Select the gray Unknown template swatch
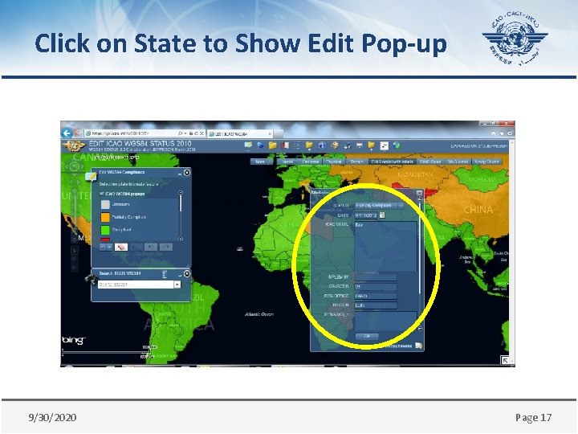The height and width of the screenshot is (434, 578). point(105,204)
